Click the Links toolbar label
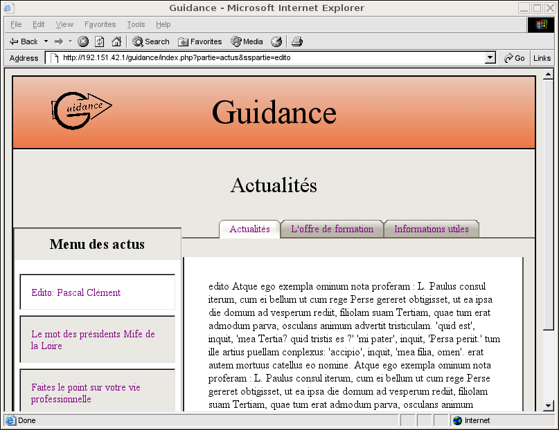559x430 pixels. tap(542, 58)
